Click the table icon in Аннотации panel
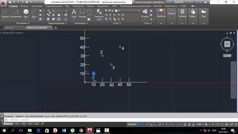The width and height of the screenshot is (238, 134). (89, 19)
